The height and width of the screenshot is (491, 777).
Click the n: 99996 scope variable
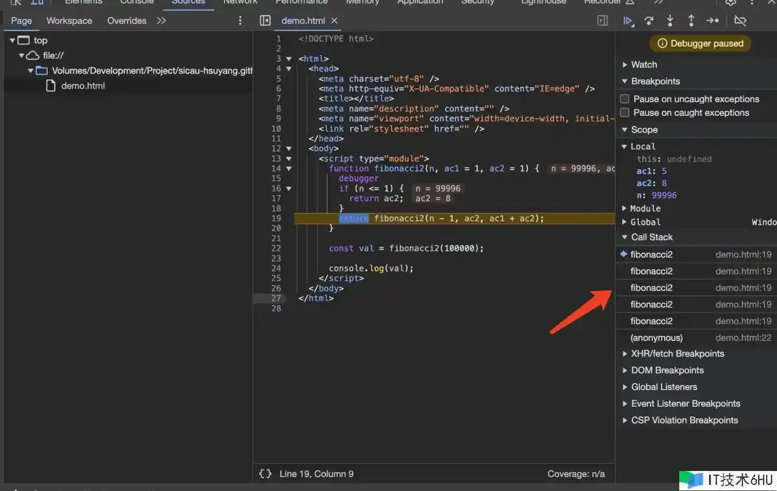coord(656,196)
